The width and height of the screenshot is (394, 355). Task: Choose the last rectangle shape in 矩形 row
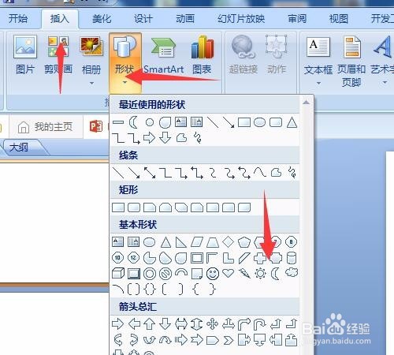point(244,207)
